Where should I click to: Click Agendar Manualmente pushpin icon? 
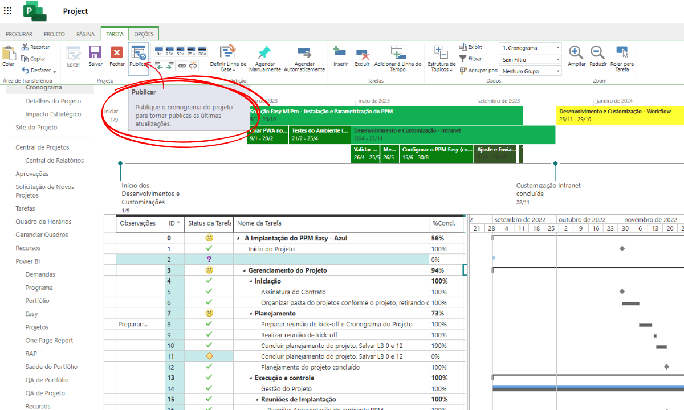[264, 52]
